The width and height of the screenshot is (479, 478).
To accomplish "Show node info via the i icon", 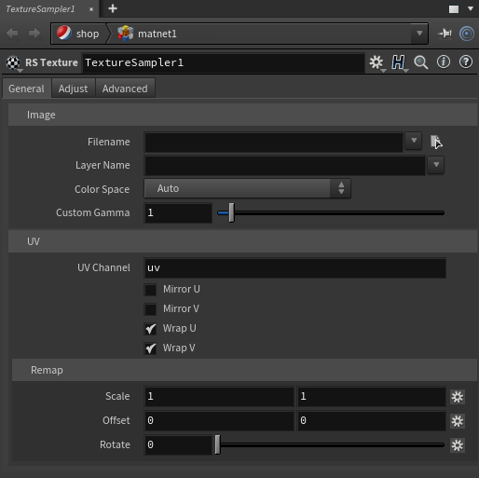I will [x=444, y=62].
